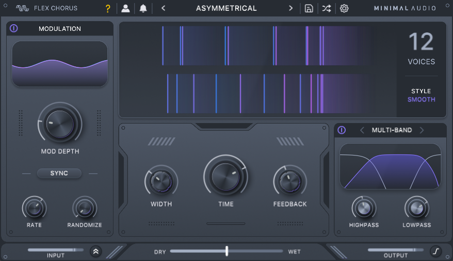This screenshot has height=261, width=453.
Task: Toggle the output soft-clip curve button
Action: [x=435, y=251]
